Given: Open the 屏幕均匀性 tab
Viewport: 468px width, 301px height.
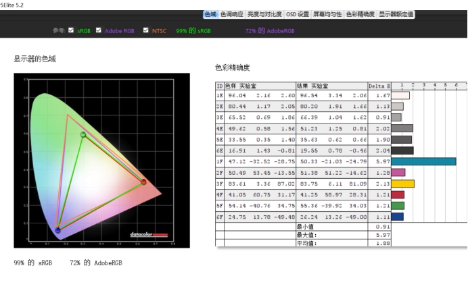Looking at the screenshot, I should click(327, 14).
